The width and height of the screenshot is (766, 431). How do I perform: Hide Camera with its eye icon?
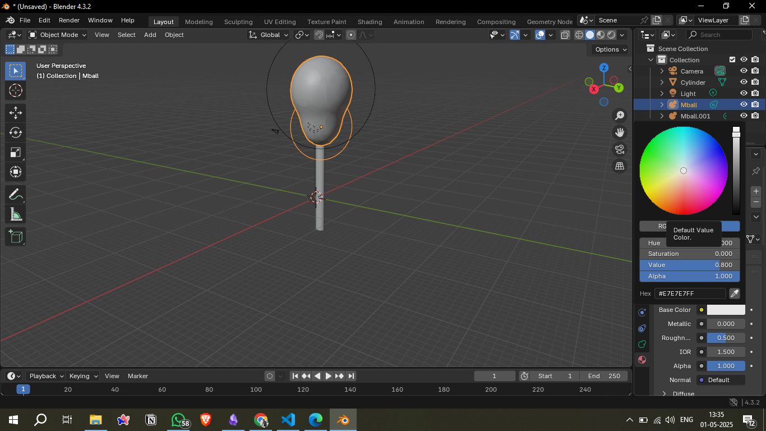point(744,71)
